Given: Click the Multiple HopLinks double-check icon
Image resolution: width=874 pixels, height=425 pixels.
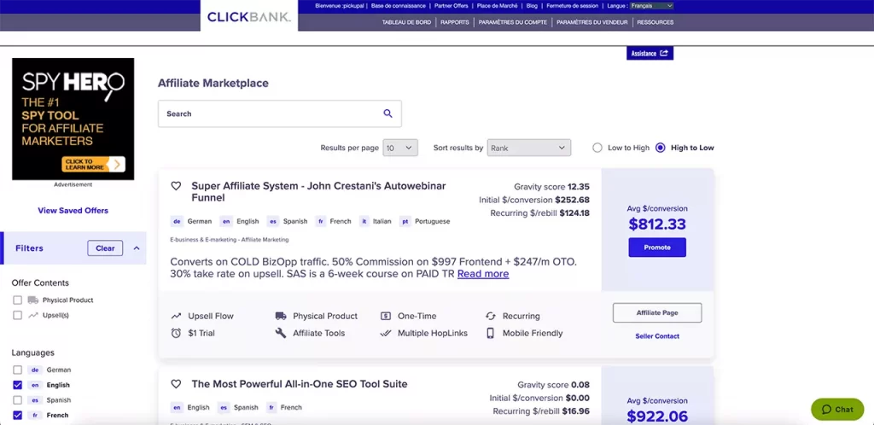Looking at the screenshot, I should (x=386, y=333).
